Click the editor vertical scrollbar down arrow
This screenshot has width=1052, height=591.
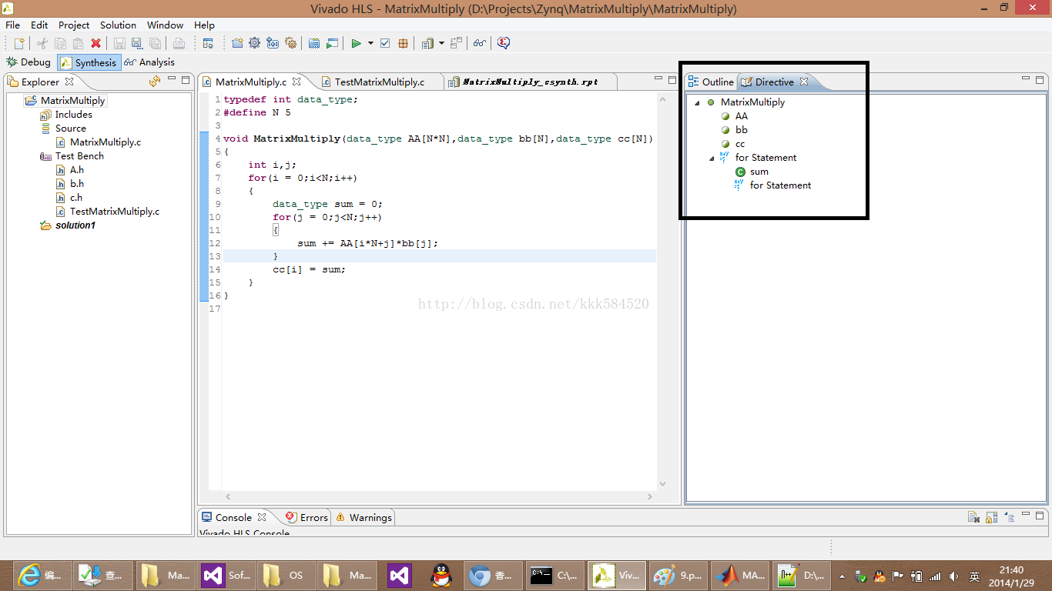(x=663, y=484)
